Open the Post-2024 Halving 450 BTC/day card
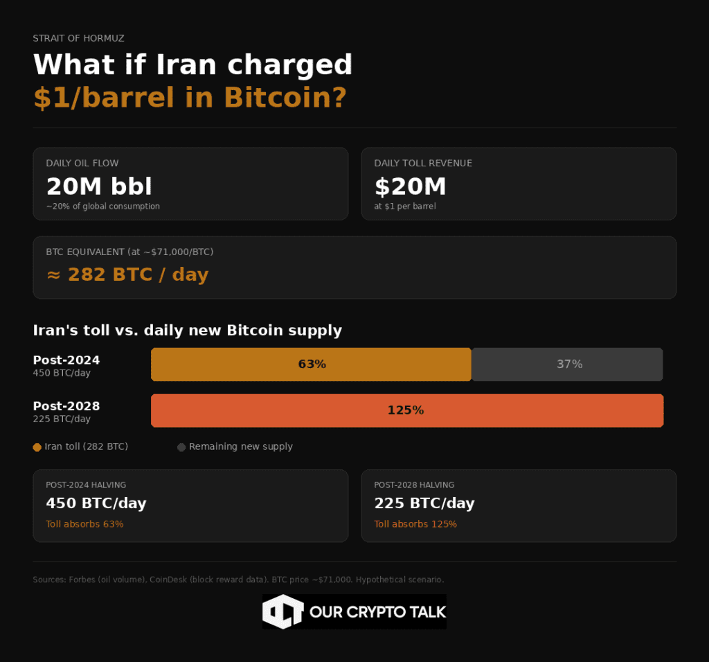Viewport: 709px width, 662px height. pyautogui.click(x=190, y=505)
